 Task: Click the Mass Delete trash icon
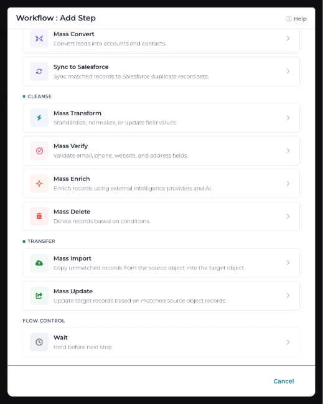[x=39, y=217]
